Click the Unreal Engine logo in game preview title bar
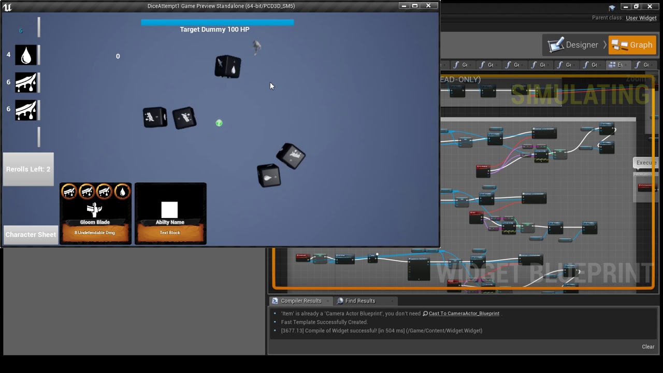The image size is (663, 373). (7, 7)
